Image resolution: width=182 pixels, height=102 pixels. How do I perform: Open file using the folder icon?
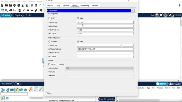click(x=6, y=5)
